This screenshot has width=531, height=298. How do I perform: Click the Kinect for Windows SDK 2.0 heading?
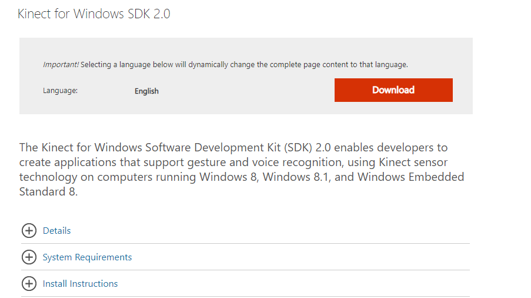tap(94, 14)
